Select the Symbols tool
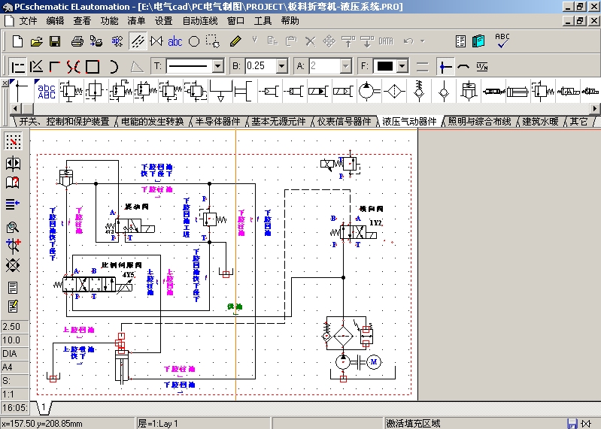The image size is (601, 429). 156,41
